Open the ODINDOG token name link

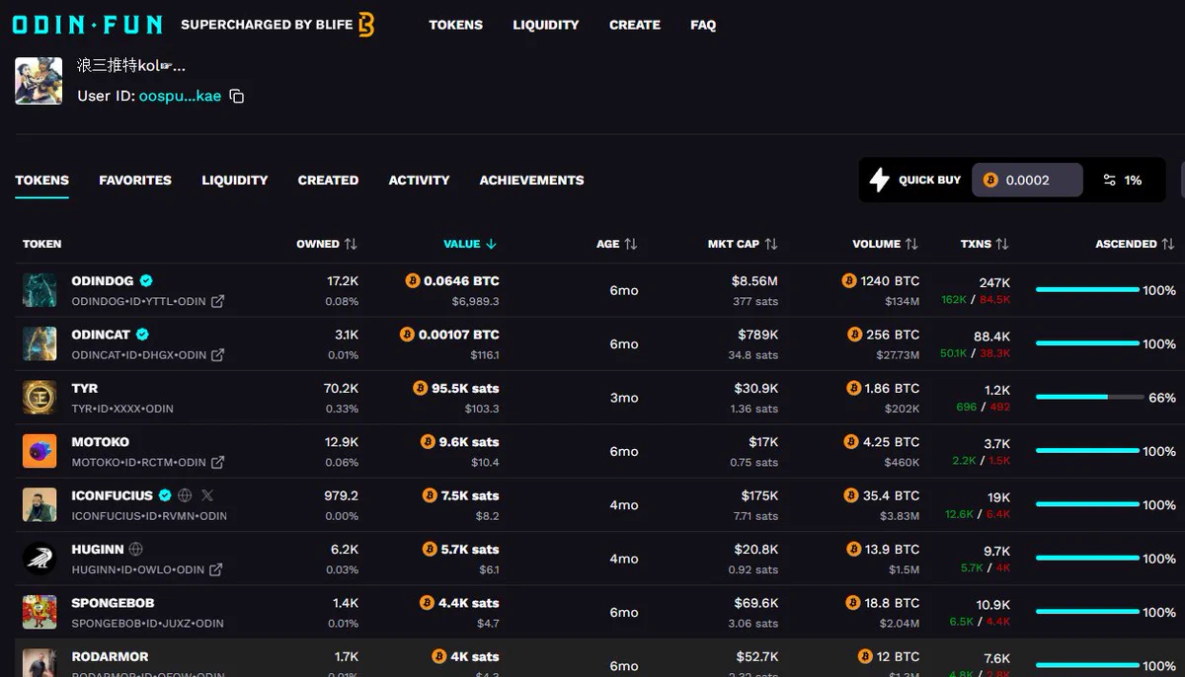(x=103, y=281)
